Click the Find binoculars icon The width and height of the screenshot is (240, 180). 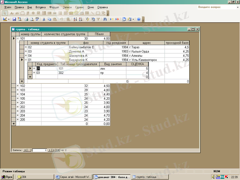105,19
